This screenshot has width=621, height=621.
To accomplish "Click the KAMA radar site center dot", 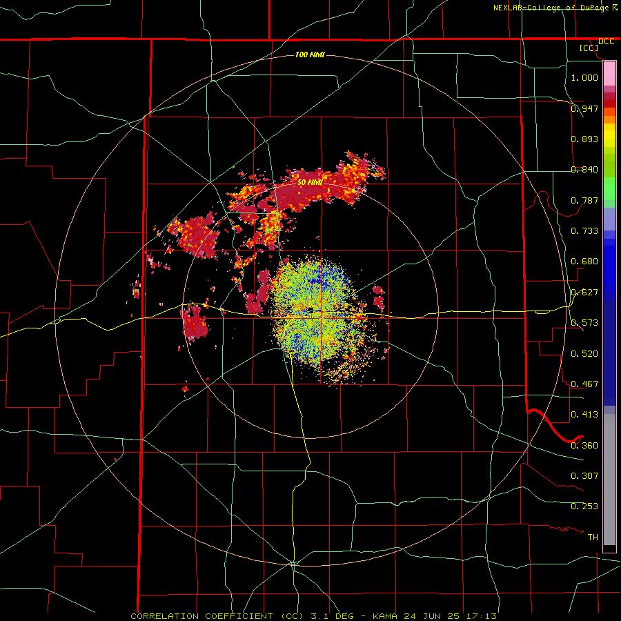I will [310, 309].
